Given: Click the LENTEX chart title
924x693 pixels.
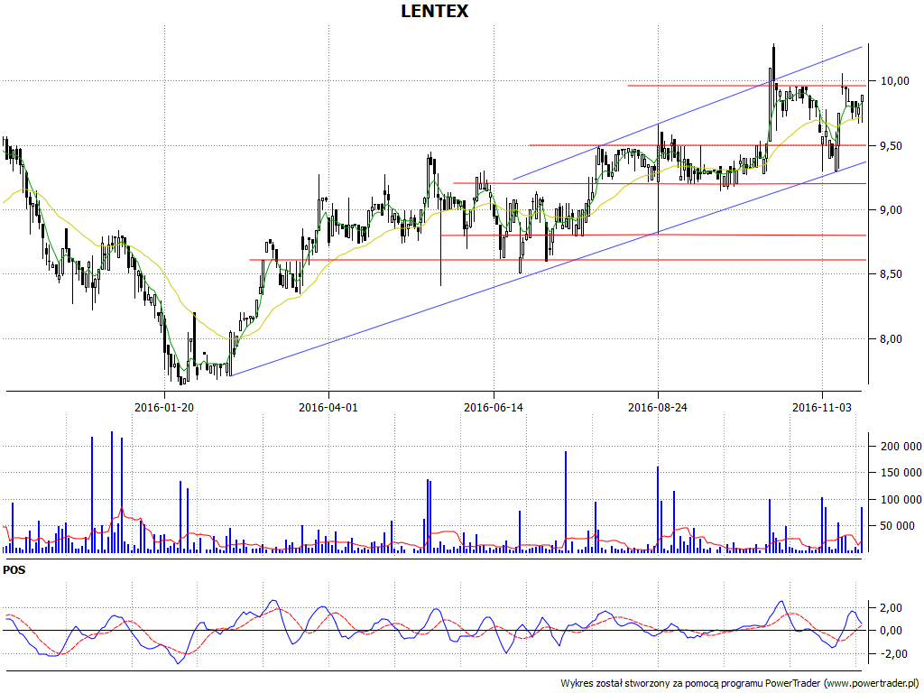Looking at the screenshot, I should click(434, 11).
